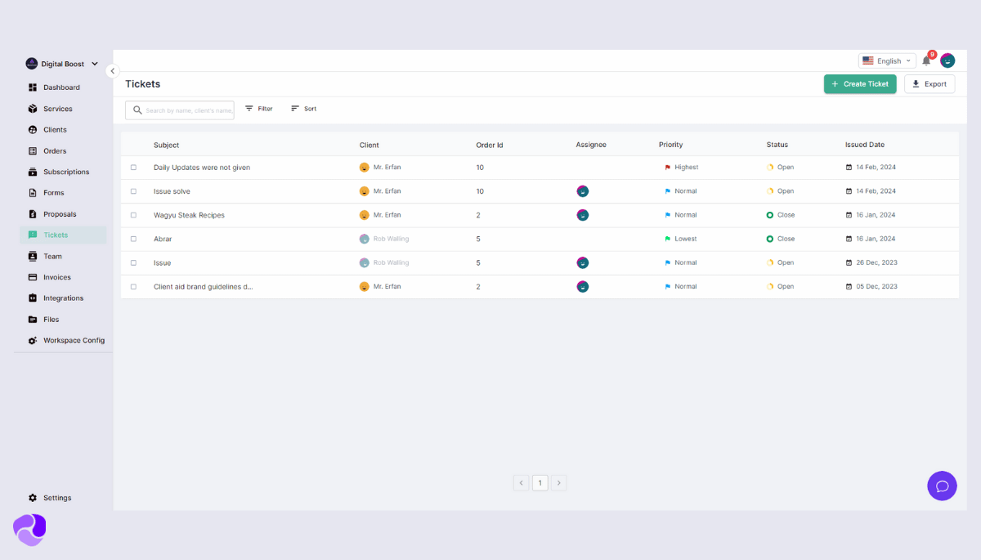Open the Issue solve ticket
981x560 pixels.
(x=172, y=191)
